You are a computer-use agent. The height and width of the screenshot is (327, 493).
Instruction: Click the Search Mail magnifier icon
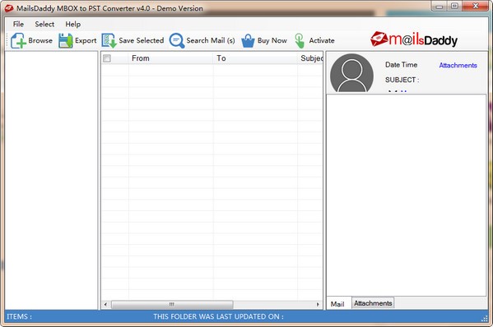pyautogui.click(x=177, y=41)
